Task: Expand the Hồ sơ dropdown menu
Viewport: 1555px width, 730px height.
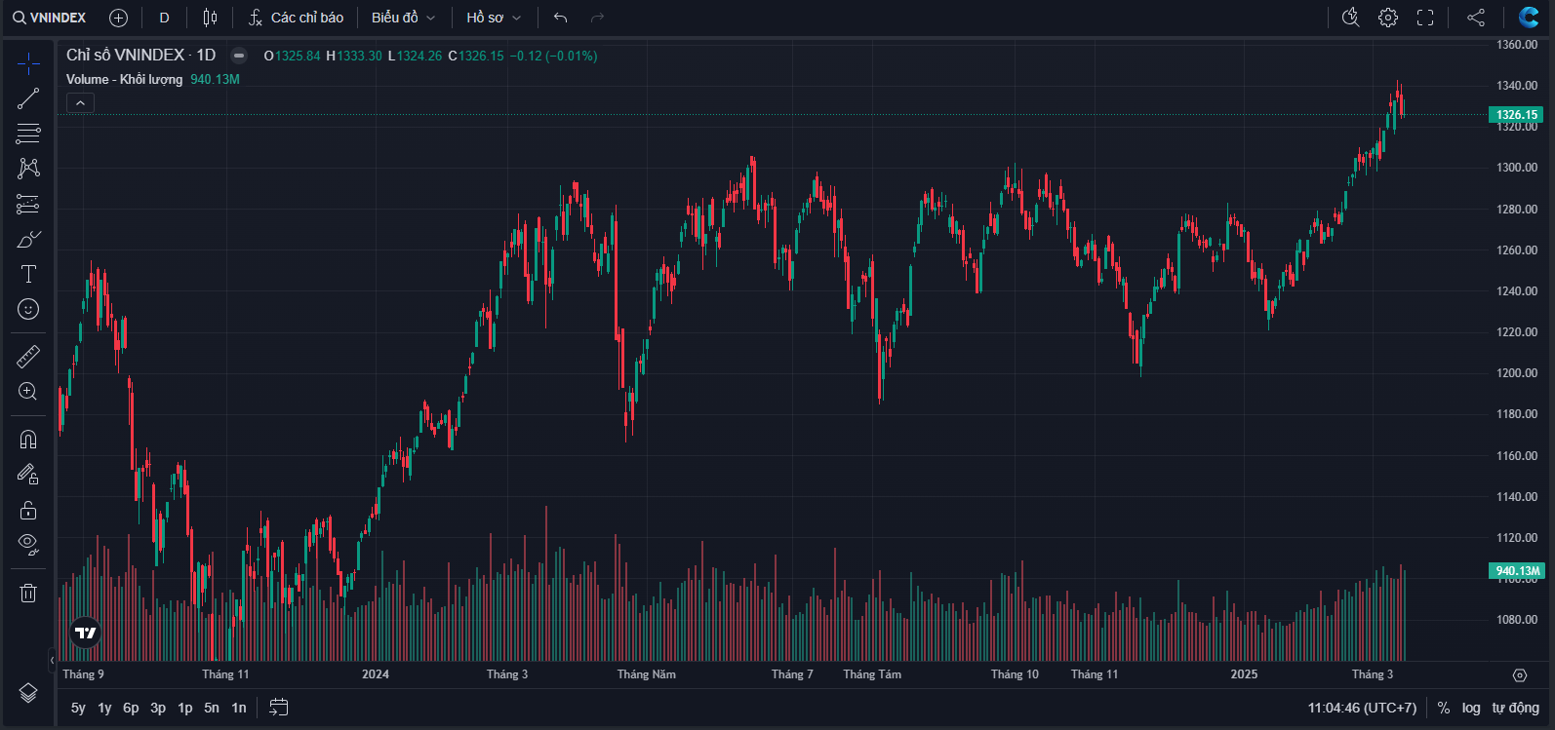Action: [x=494, y=18]
